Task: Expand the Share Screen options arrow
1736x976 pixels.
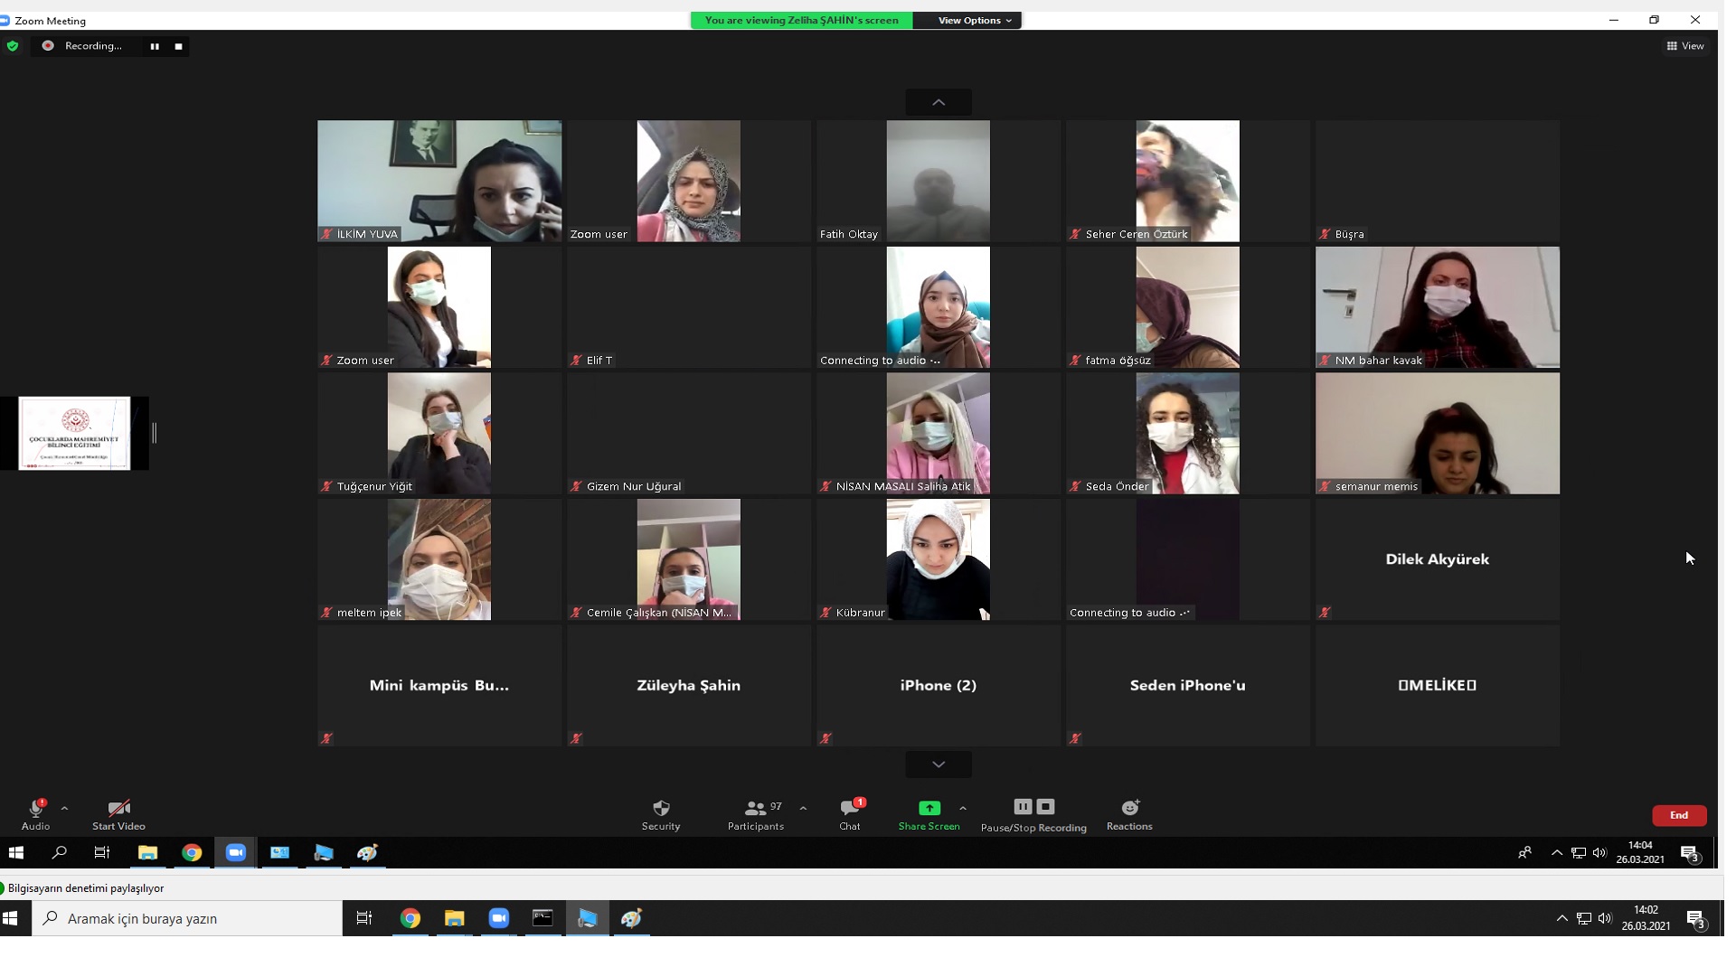Action: point(962,809)
